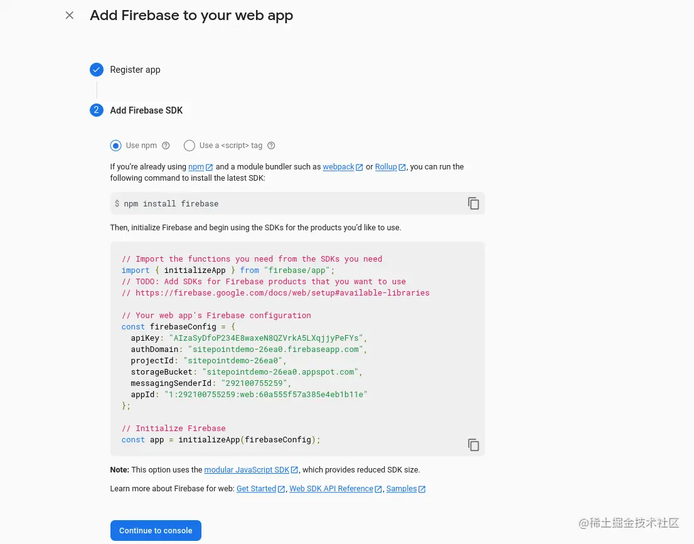Click the help icon beside Use a script tag
Image resolution: width=694 pixels, height=544 pixels.
coord(271,145)
